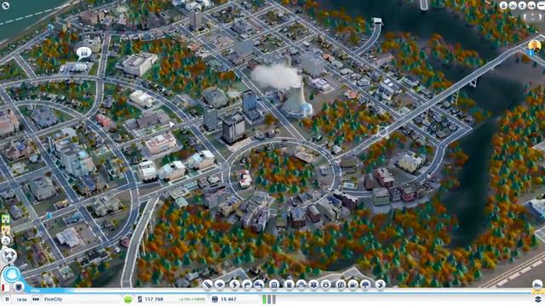Click the large blue city view button
The image size is (545, 306).
11,275
